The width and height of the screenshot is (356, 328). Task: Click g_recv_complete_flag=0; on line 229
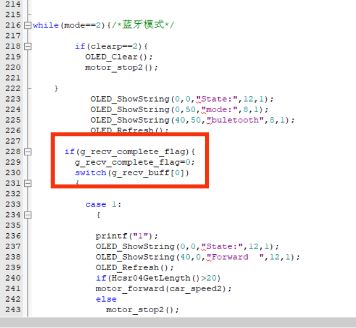coord(135,162)
